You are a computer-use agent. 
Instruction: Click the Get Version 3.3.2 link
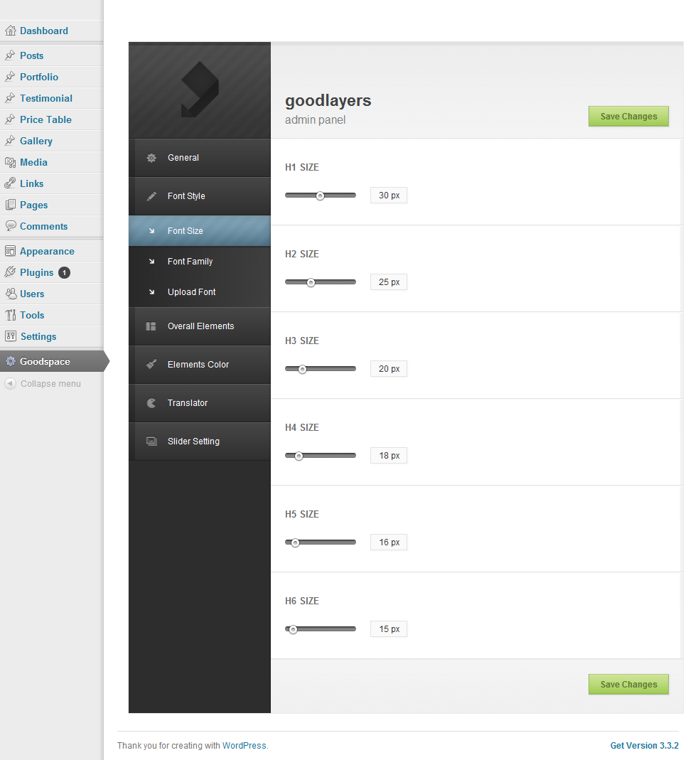[644, 746]
